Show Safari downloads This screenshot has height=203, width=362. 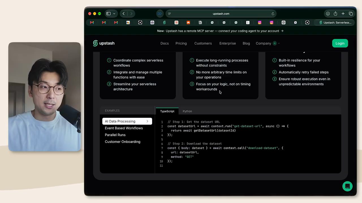point(328,14)
